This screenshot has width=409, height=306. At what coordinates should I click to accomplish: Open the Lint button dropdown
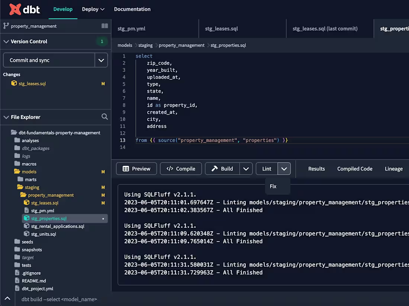click(x=284, y=168)
